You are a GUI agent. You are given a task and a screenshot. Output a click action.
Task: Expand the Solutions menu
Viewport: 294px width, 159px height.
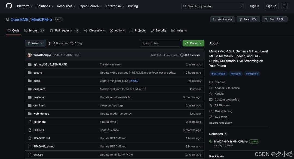(45, 6)
